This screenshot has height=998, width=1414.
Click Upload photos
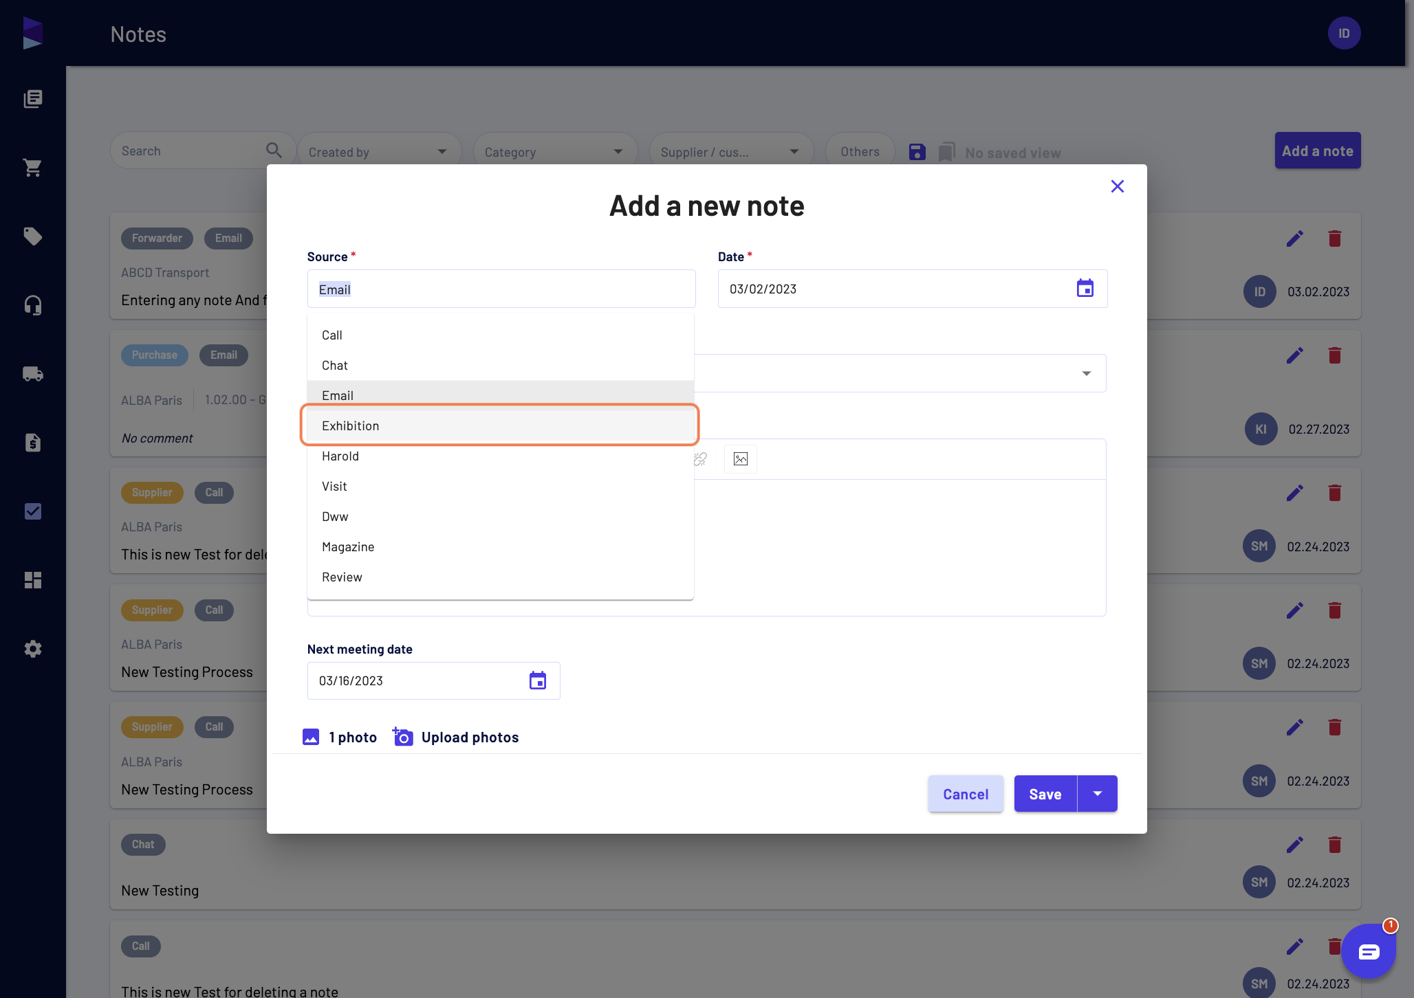click(x=456, y=737)
